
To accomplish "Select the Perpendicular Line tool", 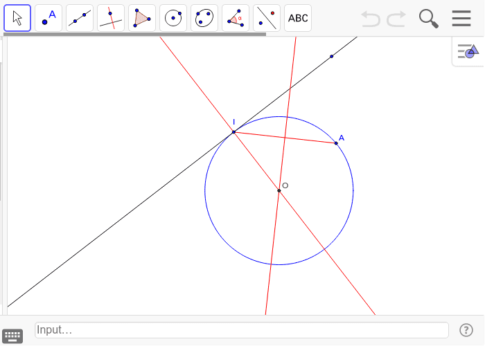I will 111,18.
